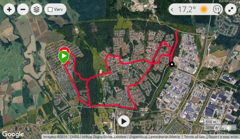This screenshot has height=139, width=240.
Task: Open the map layers selector
Action: pos(36,9)
